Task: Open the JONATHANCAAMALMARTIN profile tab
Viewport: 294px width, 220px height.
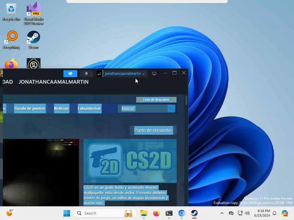Action: (x=53, y=82)
